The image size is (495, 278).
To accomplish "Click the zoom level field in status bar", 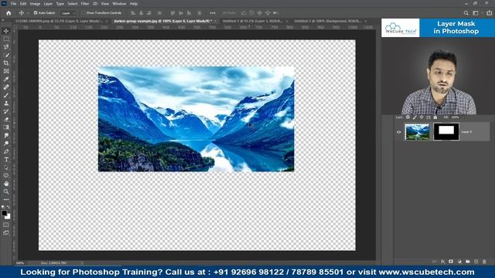I will (20, 263).
